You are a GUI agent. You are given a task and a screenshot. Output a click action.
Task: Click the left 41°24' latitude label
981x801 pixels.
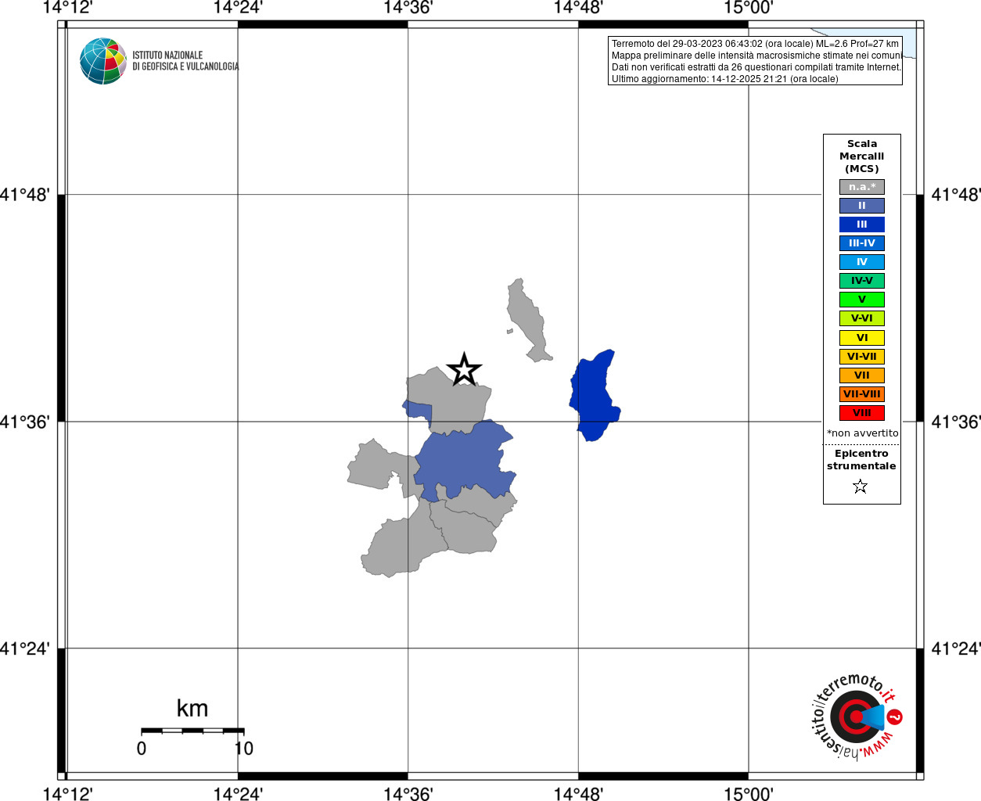click(x=25, y=648)
